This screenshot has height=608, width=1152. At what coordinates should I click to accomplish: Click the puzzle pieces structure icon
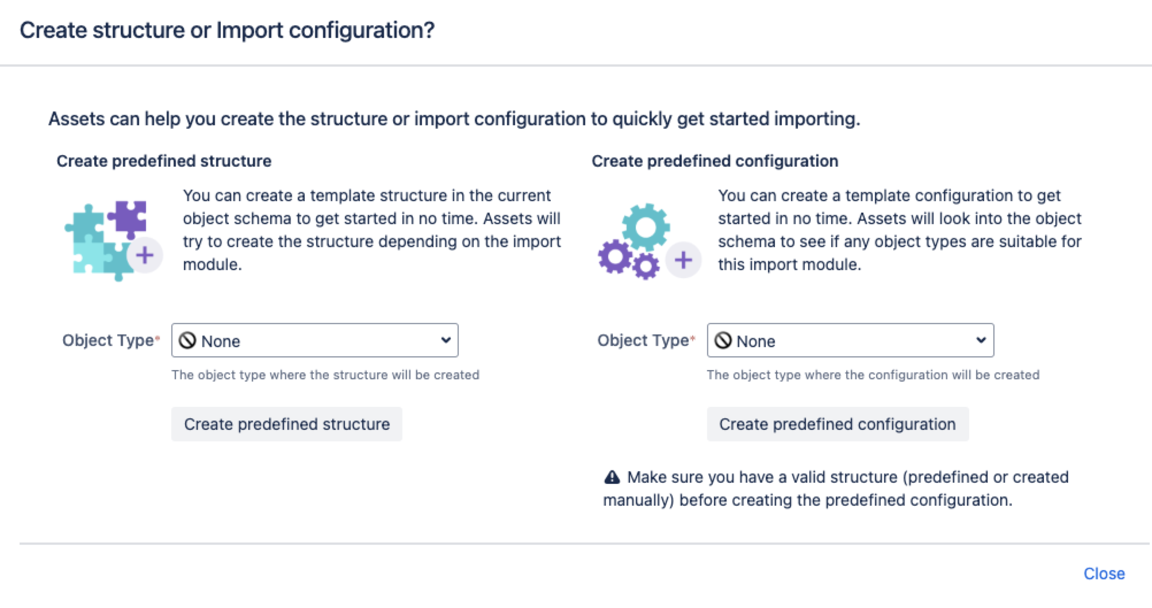click(x=106, y=240)
